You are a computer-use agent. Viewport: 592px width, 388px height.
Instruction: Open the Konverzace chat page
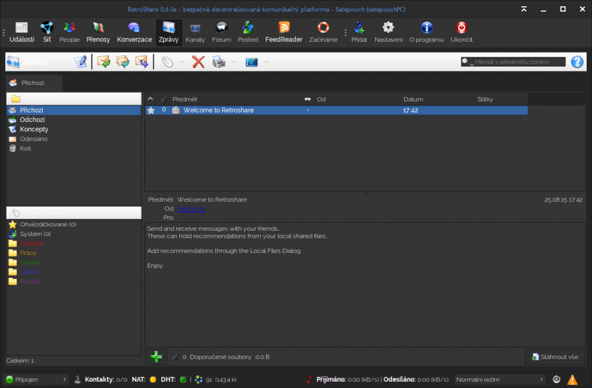click(134, 32)
